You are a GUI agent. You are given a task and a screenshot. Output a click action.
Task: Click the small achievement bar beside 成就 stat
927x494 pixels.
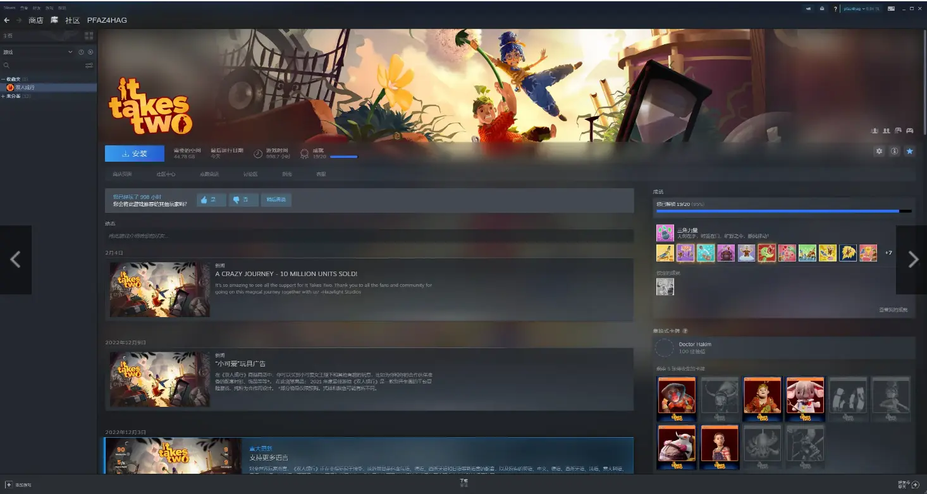[x=343, y=157]
